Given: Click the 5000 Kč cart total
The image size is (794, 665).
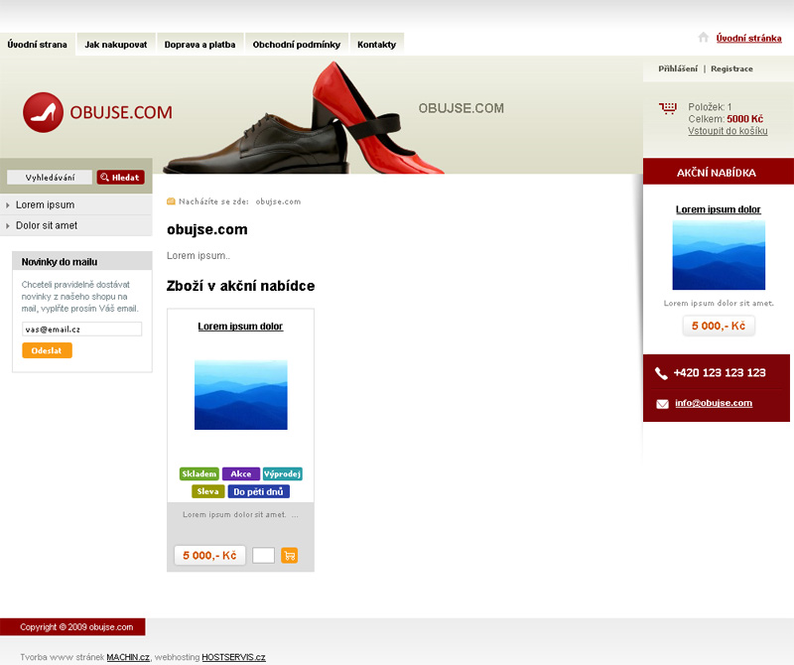Looking at the screenshot, I should coord(745,119).
